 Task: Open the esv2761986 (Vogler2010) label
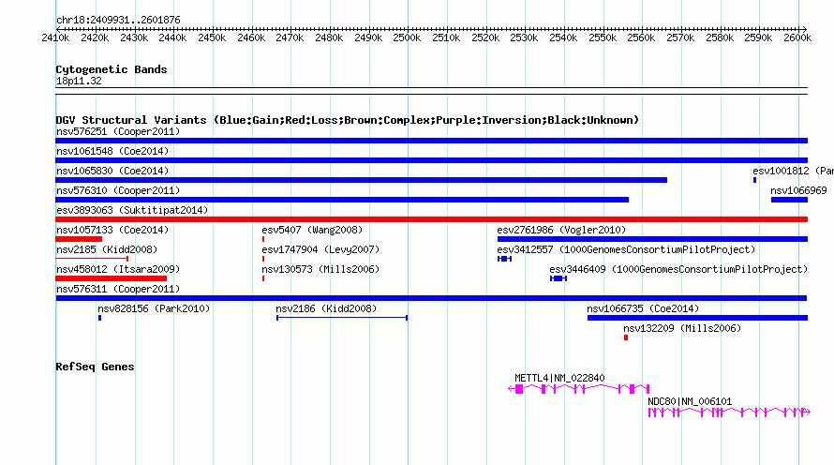[x=561, y=230]
